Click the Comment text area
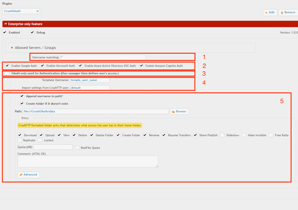 pos(88,161)
